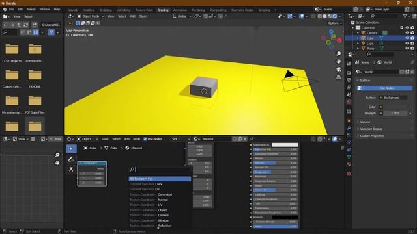
Task: Open the File menu
Action: (12, 9)
